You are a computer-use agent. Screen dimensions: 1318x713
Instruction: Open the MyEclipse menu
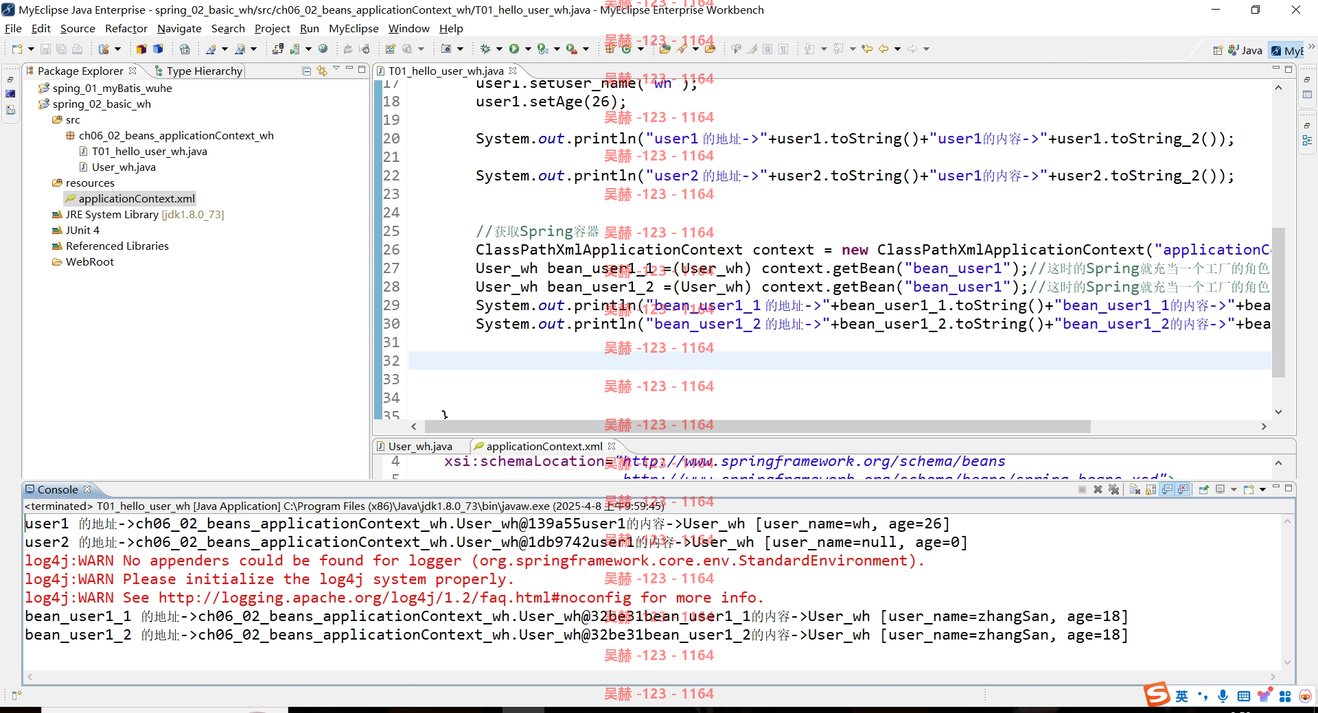354,28
